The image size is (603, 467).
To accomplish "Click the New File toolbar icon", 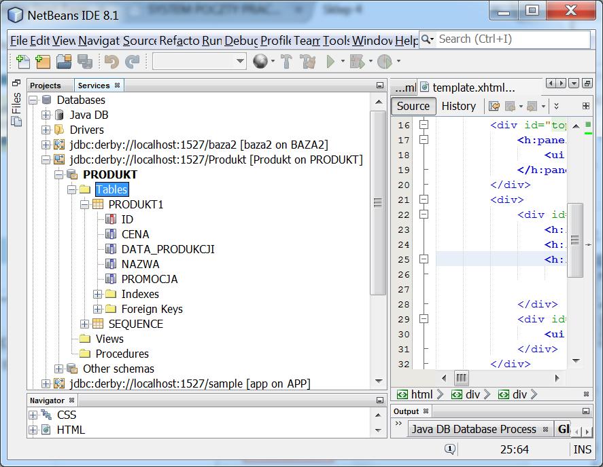I will point(22,62).
